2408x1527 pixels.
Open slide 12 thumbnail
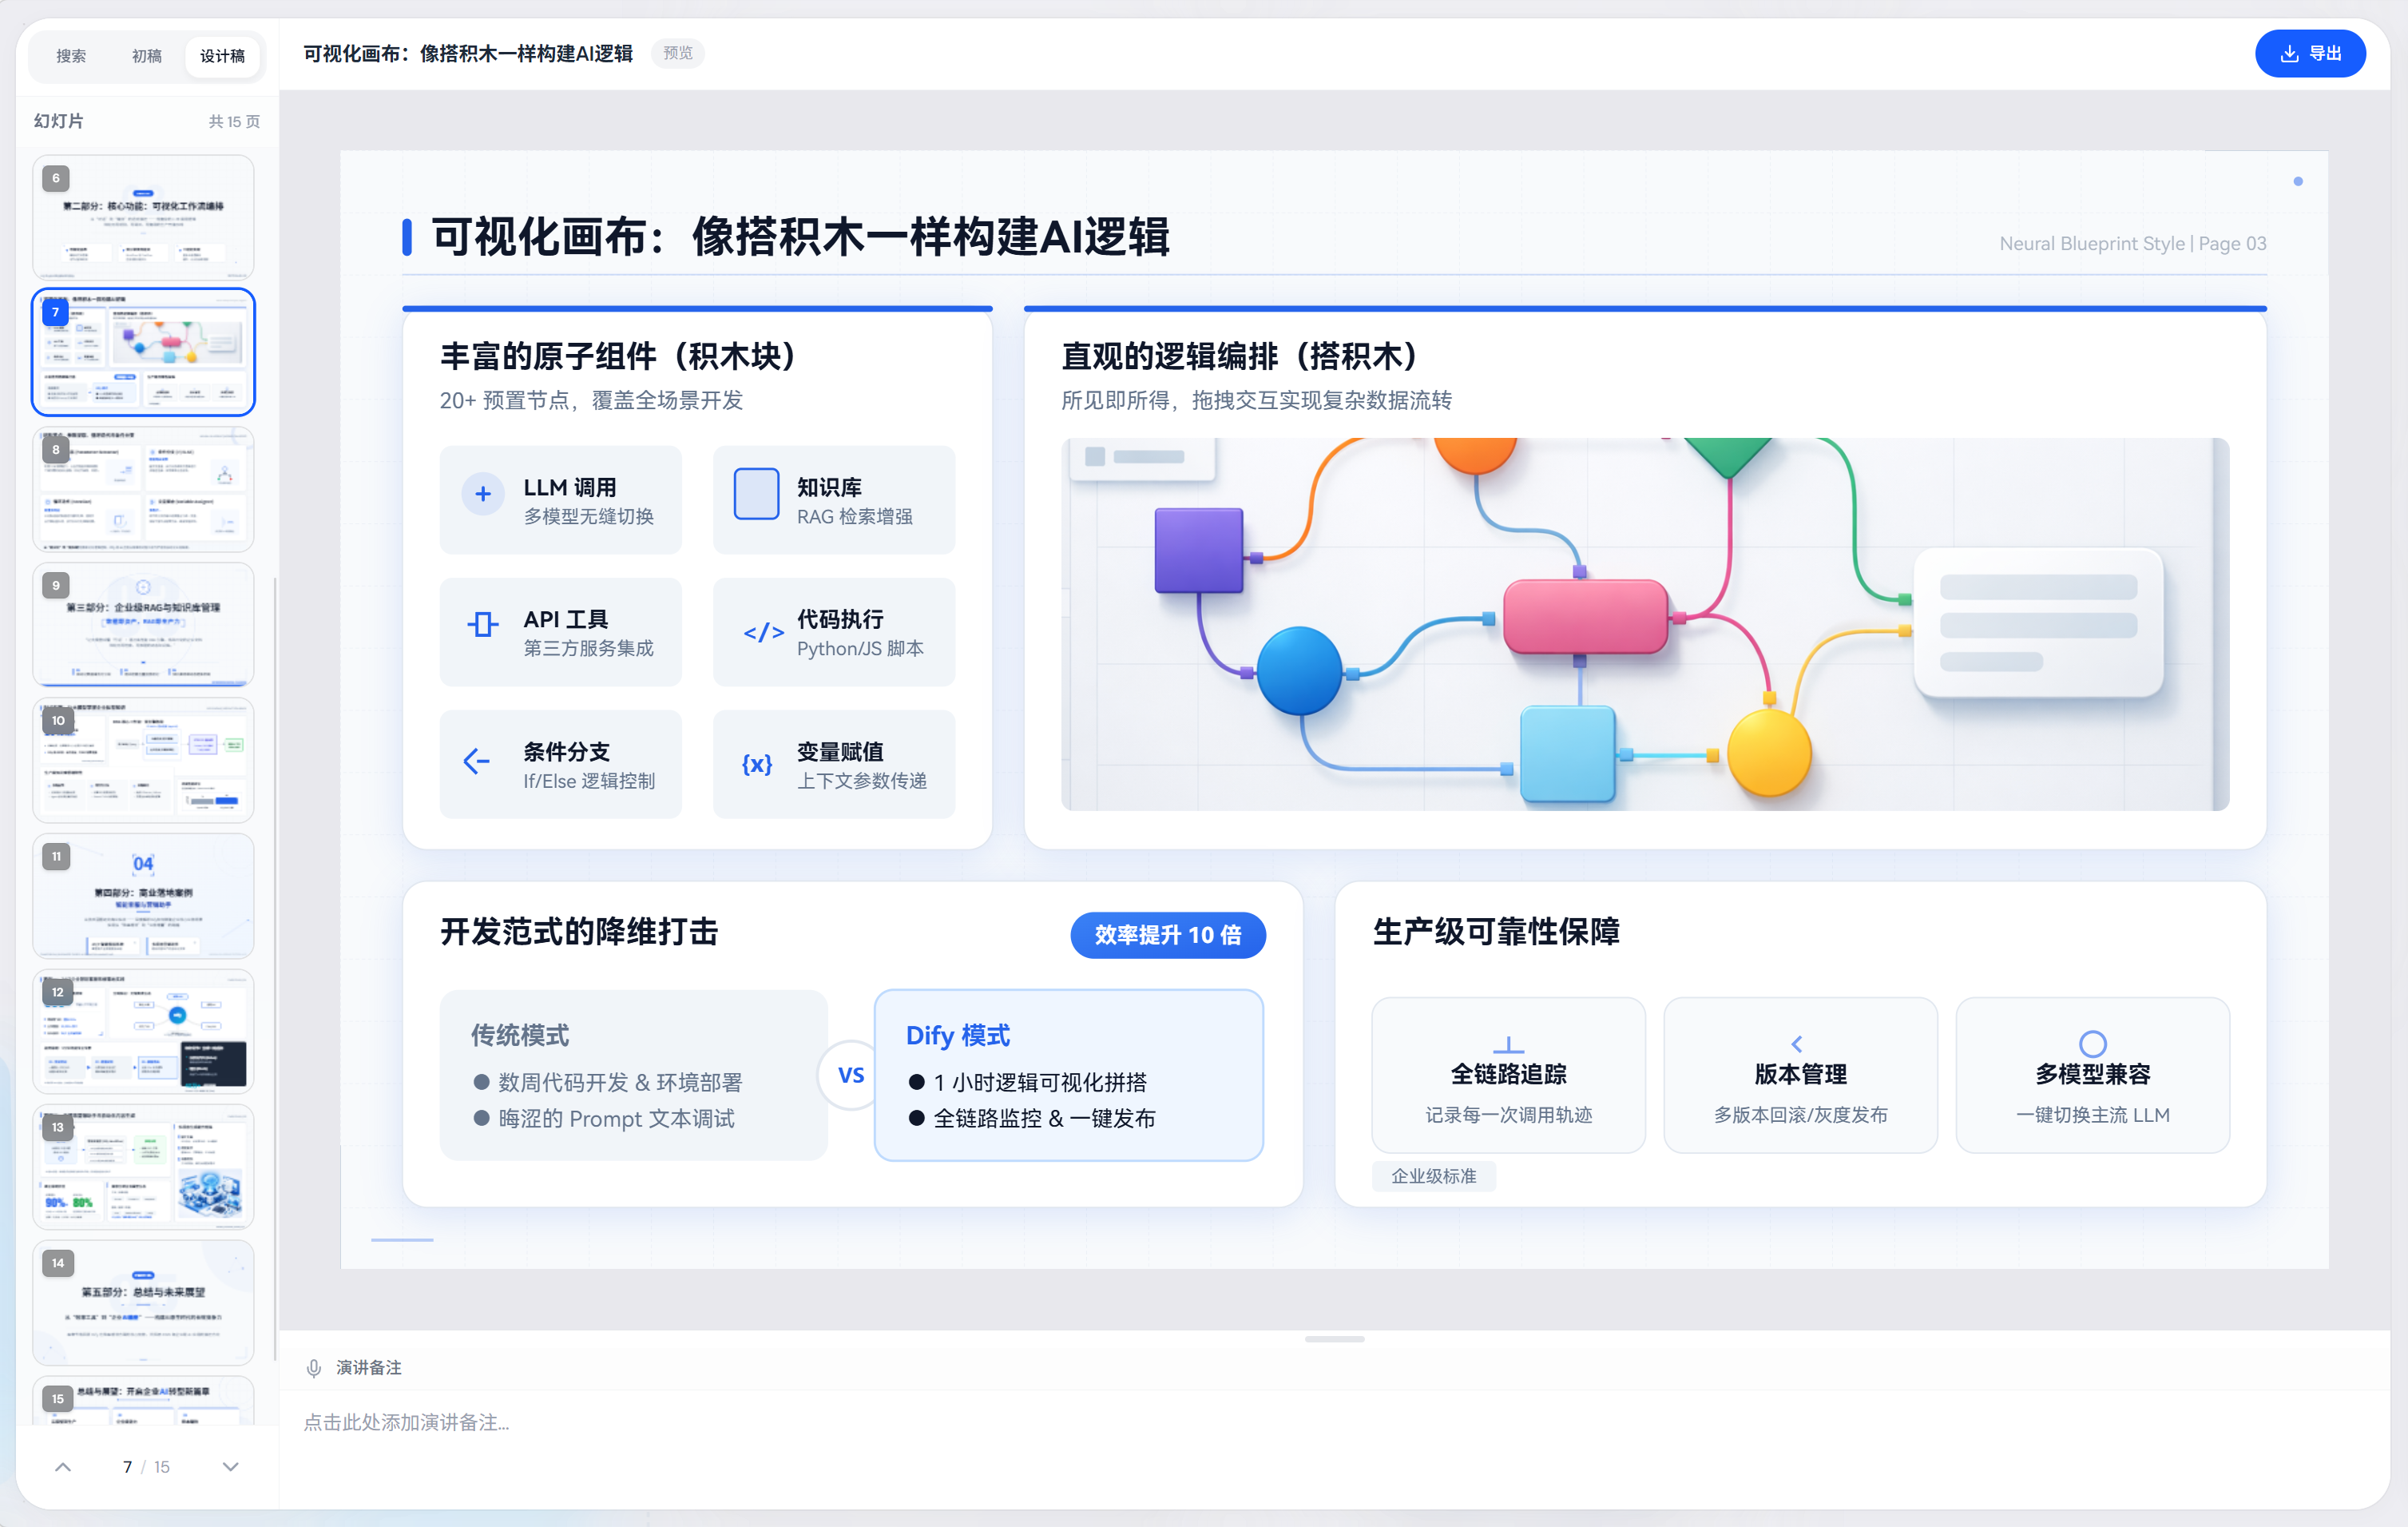point(143,1031)
